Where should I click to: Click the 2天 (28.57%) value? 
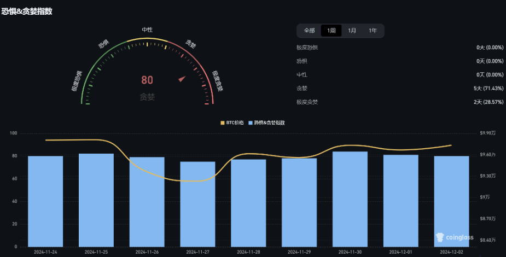pyautogui.click(x=488, y=102)
